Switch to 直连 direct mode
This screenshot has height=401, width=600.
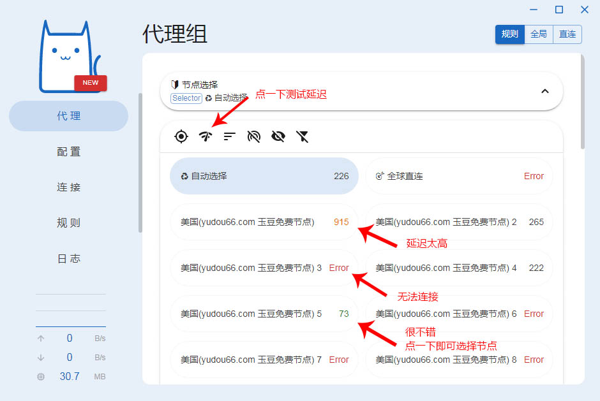coord(567,34)
